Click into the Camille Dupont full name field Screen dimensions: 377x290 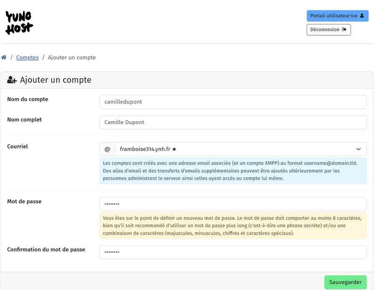pyautogui.click(x=233, y=122)
